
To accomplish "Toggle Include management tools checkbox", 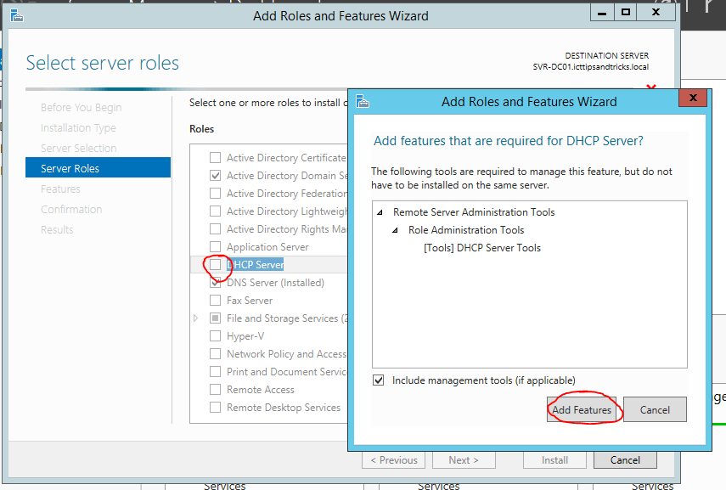I will 378,380.
